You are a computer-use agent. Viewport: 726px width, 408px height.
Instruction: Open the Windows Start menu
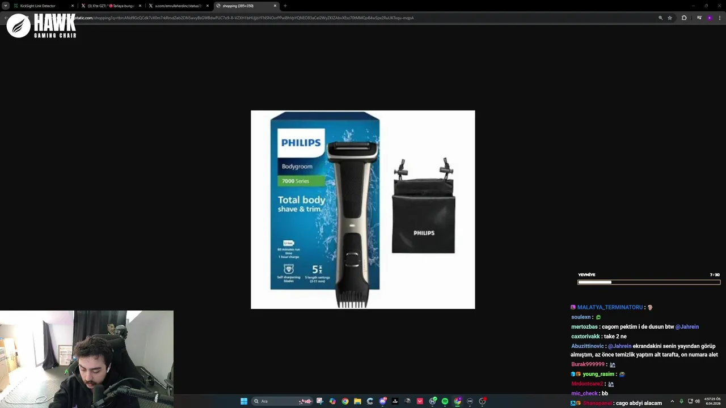pyautogui.click(x=244, y=401)
